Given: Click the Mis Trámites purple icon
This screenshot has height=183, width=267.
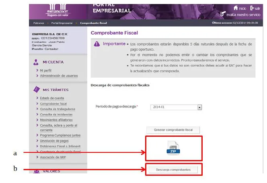Looking at the screenshot, I should click(x=37, y=89).
